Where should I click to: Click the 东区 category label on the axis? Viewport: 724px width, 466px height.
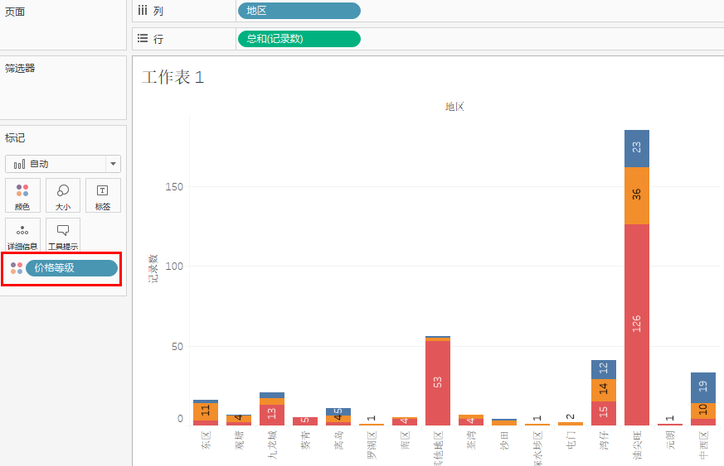[x=206, y=440]
